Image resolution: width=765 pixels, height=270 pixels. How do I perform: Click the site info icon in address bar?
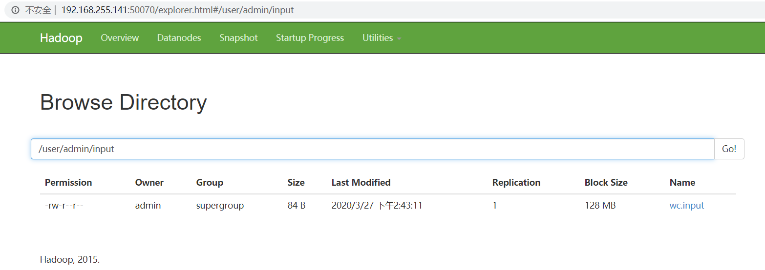(15, 10)
